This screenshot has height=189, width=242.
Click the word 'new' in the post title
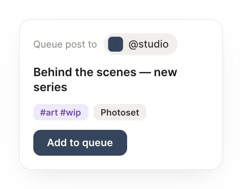pyautogui.click(x=166, y=72)
